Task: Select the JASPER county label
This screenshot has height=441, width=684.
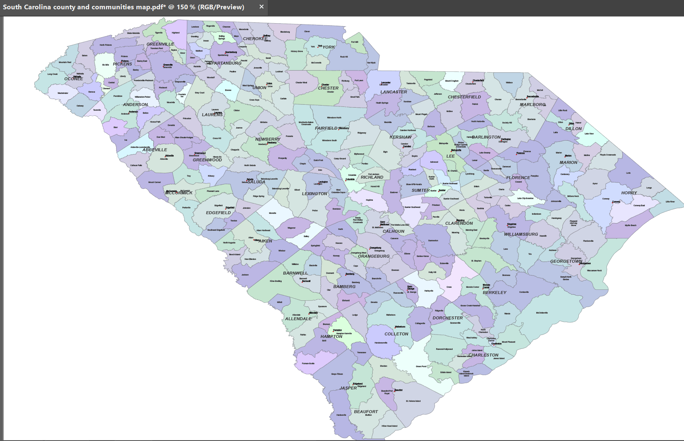Action: 348,388
